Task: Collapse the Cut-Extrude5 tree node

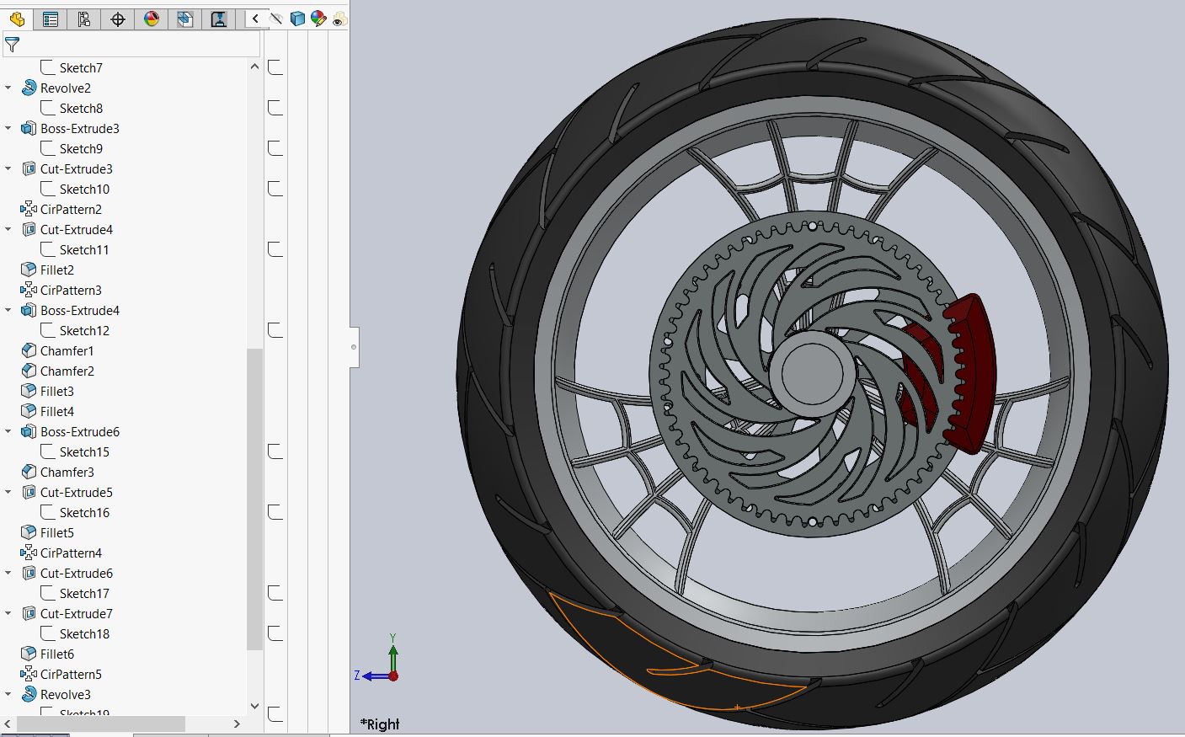Action: 8,492
